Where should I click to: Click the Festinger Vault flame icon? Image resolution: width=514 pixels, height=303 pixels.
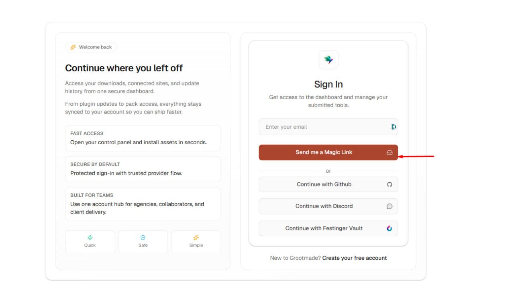coord(390,228)
